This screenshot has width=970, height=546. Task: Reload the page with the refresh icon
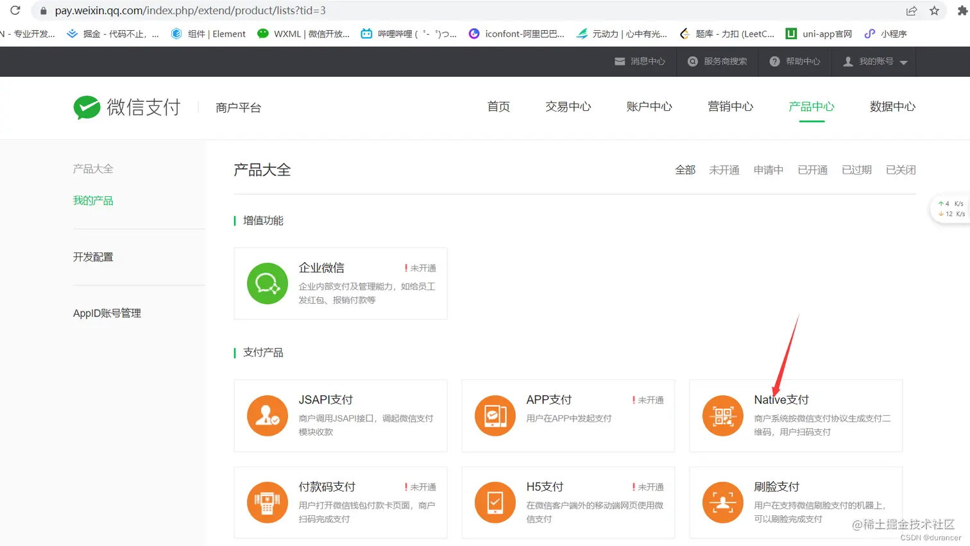15,10
